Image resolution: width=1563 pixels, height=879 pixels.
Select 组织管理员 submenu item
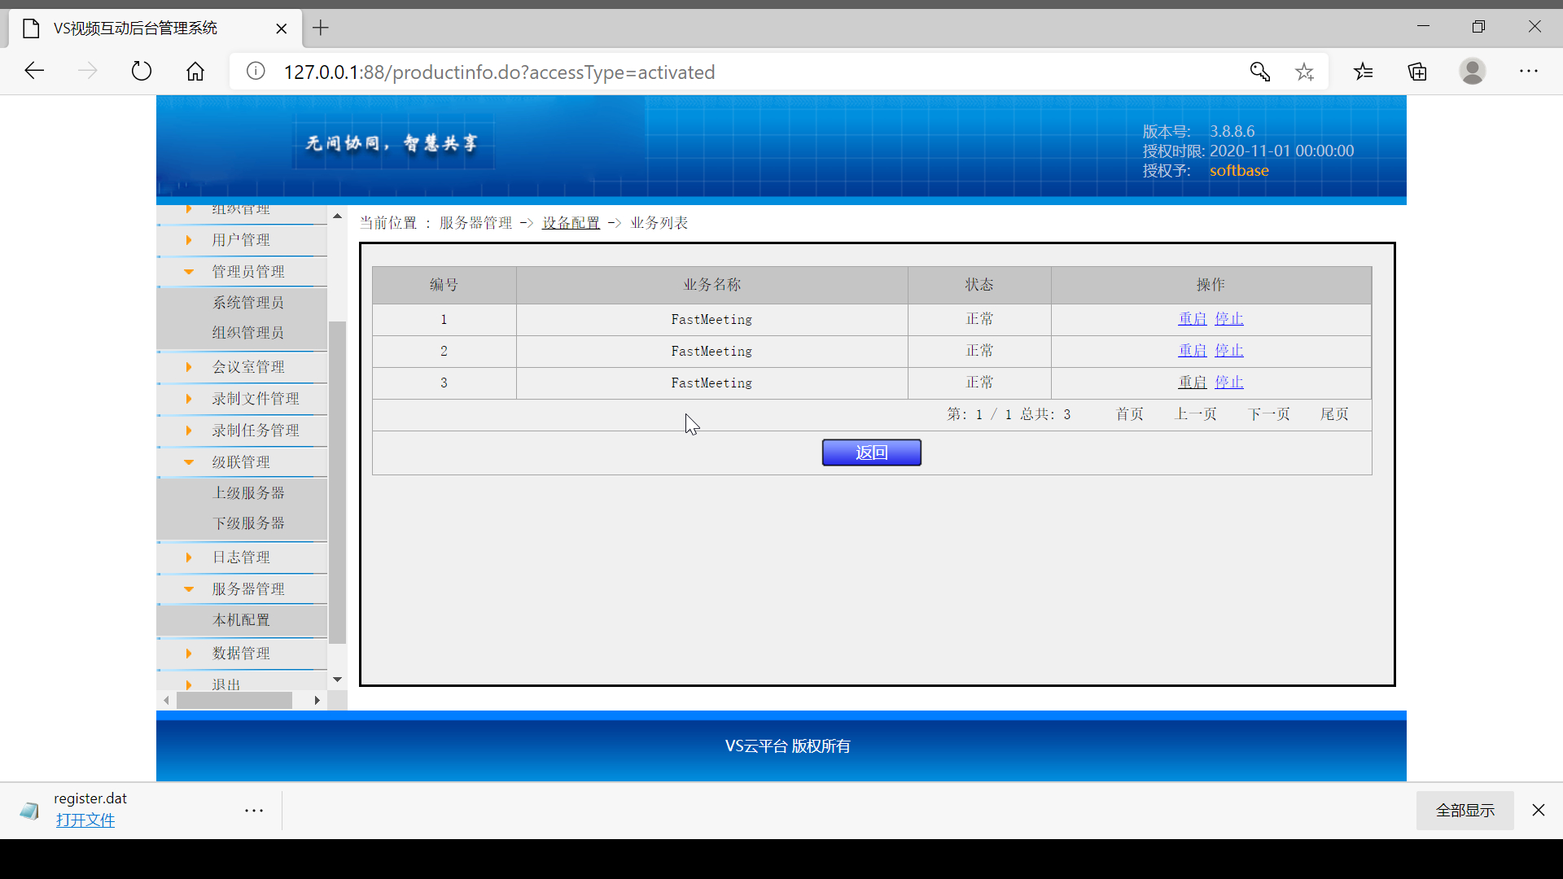point(248,333)
